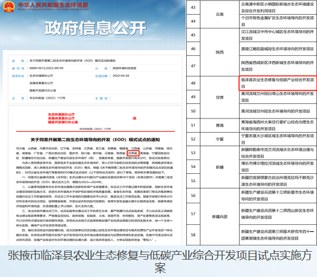This screenshot has height=277, width=317.
Task: Click the 陕西 province cell
Action: coord(219,52)
